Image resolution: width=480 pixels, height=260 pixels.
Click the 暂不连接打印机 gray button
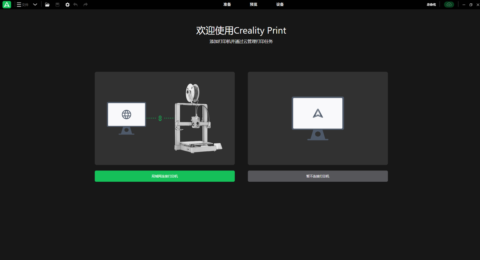pyautogui.click(x=318, y=176)
